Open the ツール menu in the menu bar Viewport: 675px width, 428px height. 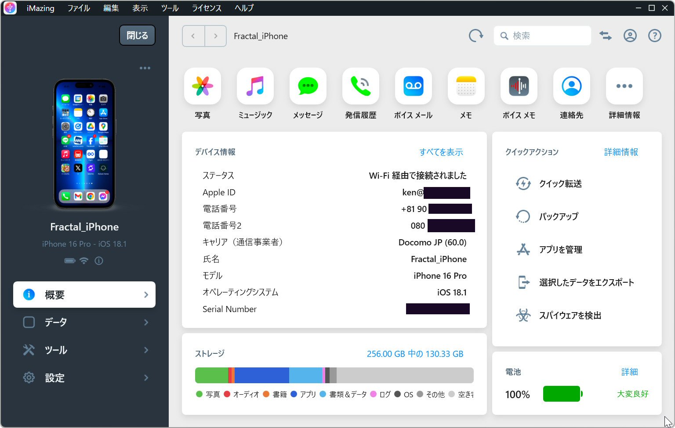click(x=170, y=8)
